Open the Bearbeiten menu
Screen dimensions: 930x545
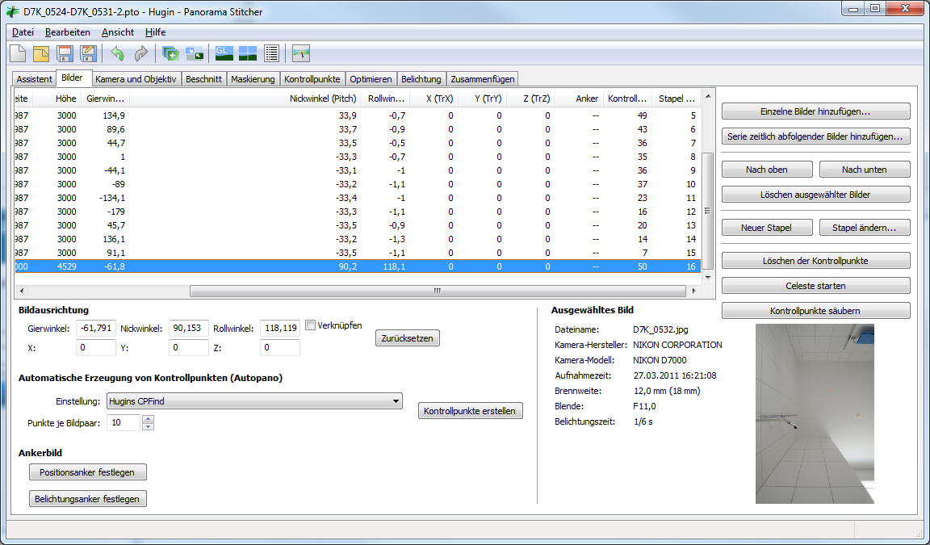tap(68, 32)
